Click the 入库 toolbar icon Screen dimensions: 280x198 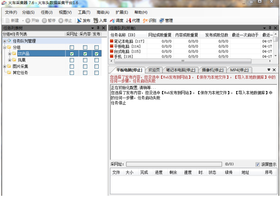click(x=100, y=21)
